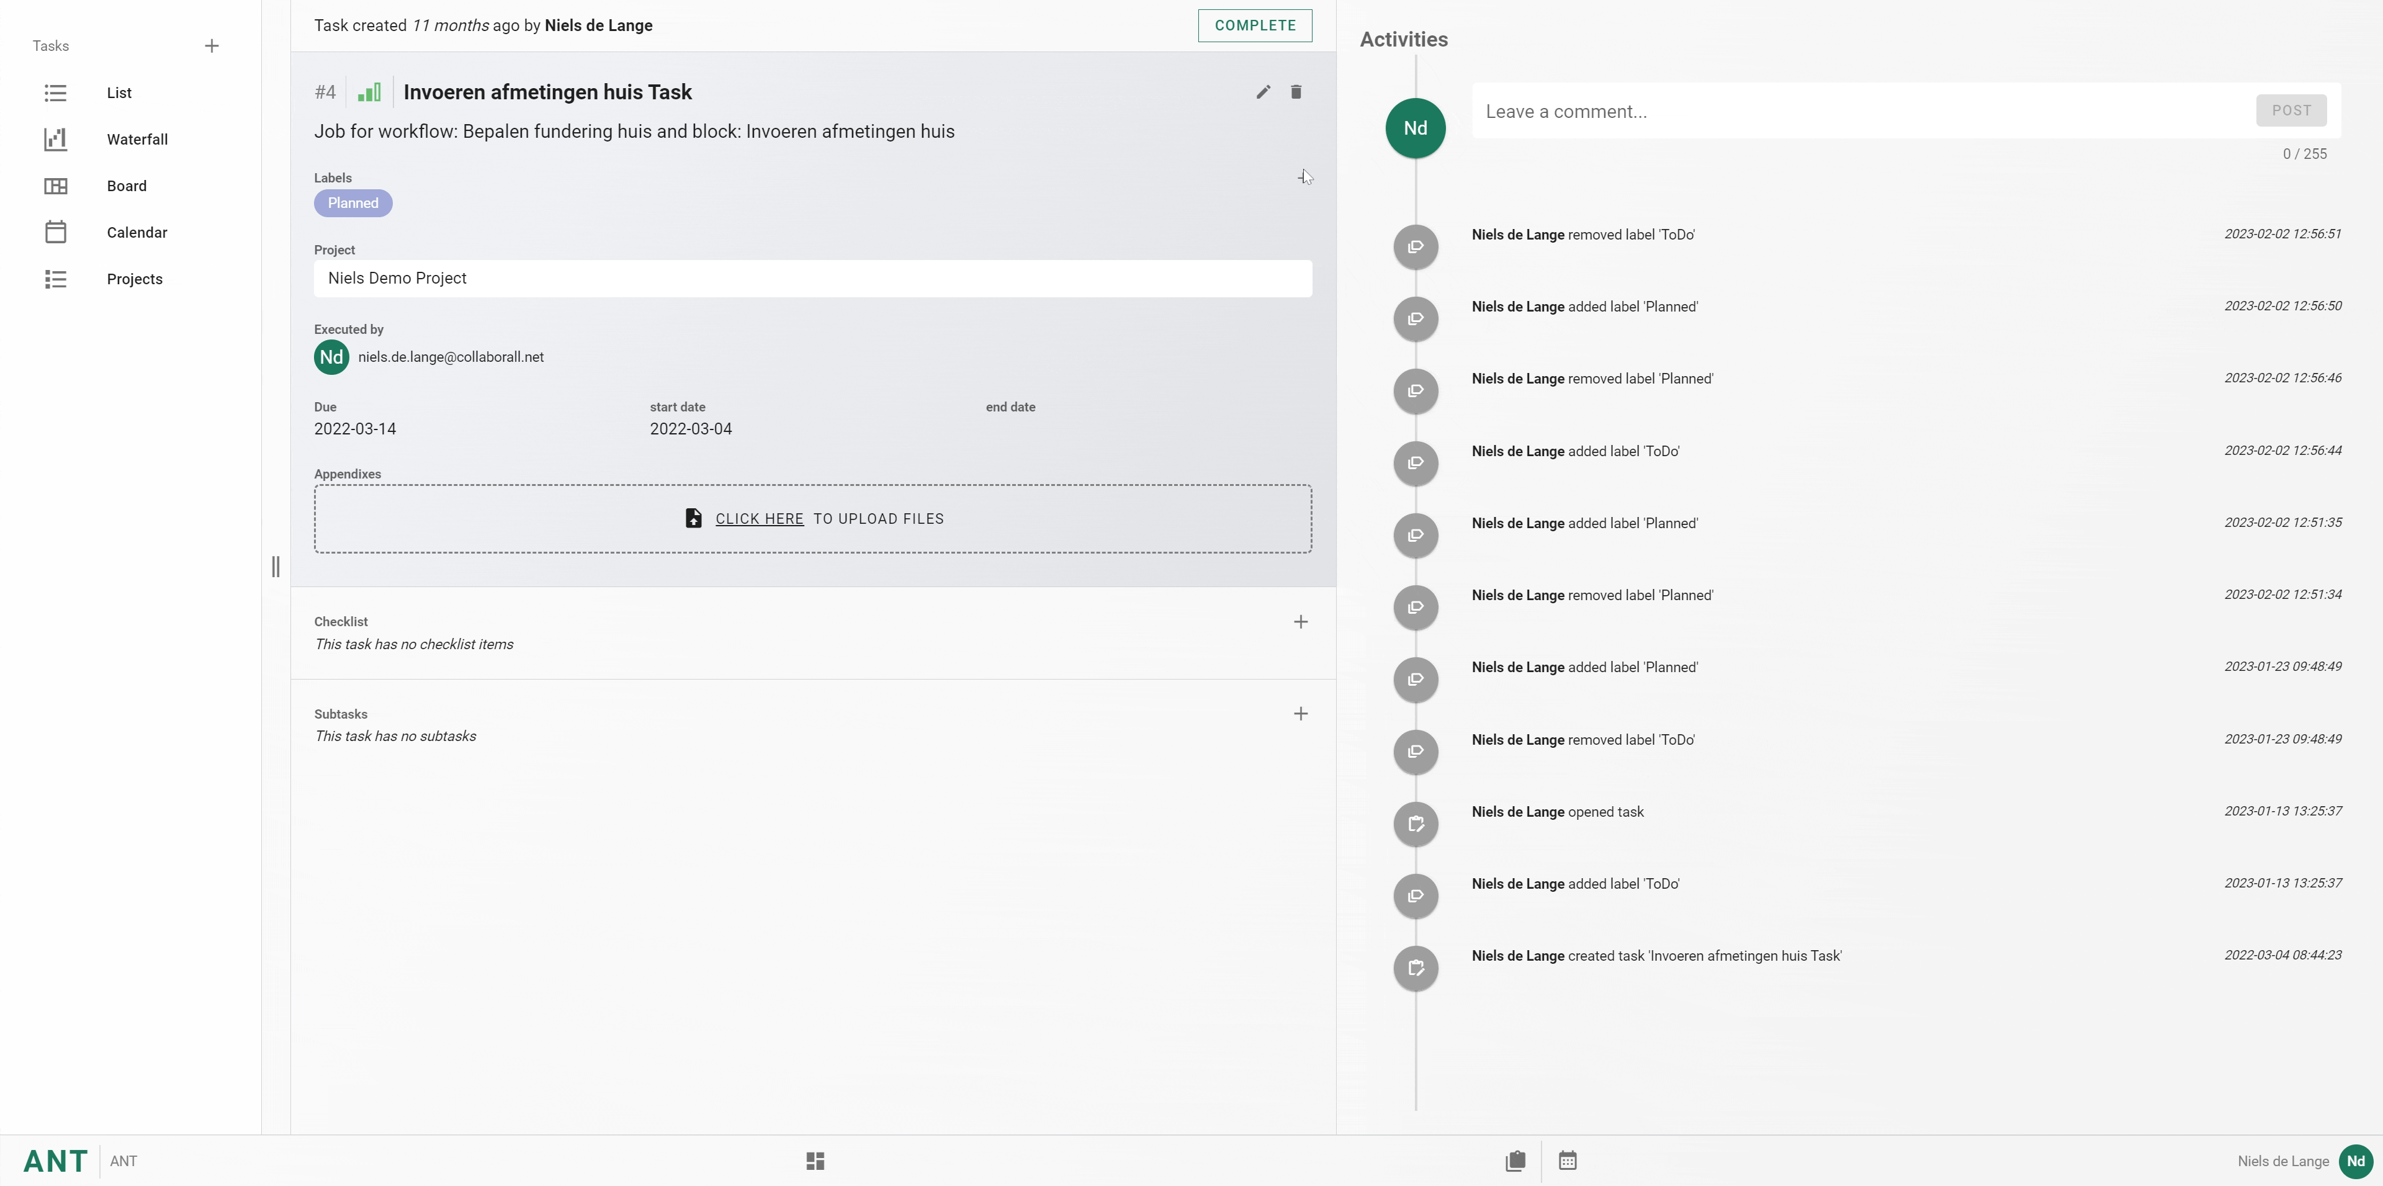
Task: Expand Checklist with its plus button
Action: click(x=1301, y=622)
